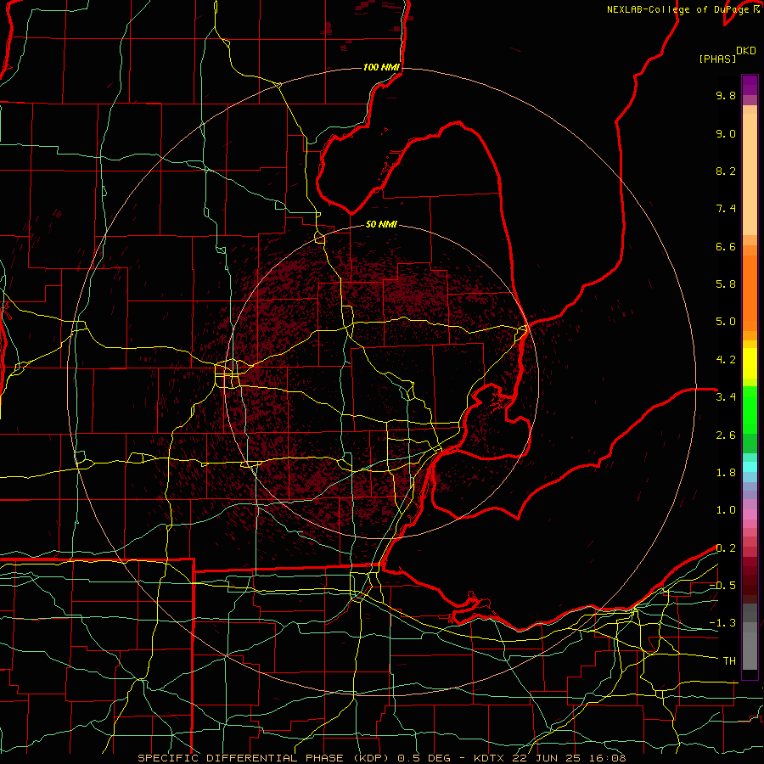Click the TH threshold label on the scale

pos(729,661)
